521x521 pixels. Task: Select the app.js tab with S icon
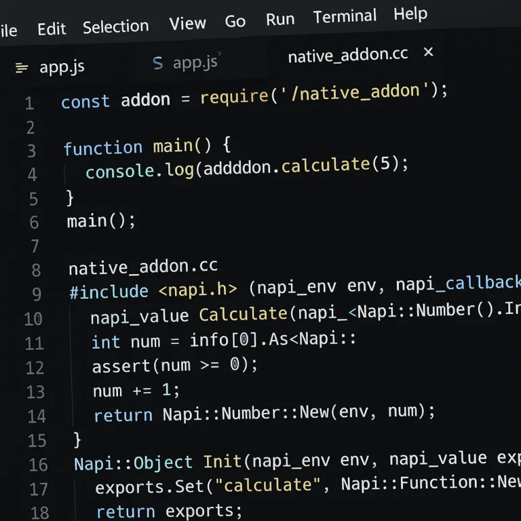[195, 62]
